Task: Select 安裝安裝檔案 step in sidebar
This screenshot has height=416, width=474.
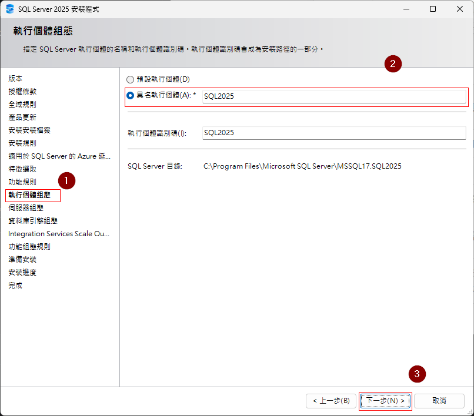Action: tap(29, 130)
